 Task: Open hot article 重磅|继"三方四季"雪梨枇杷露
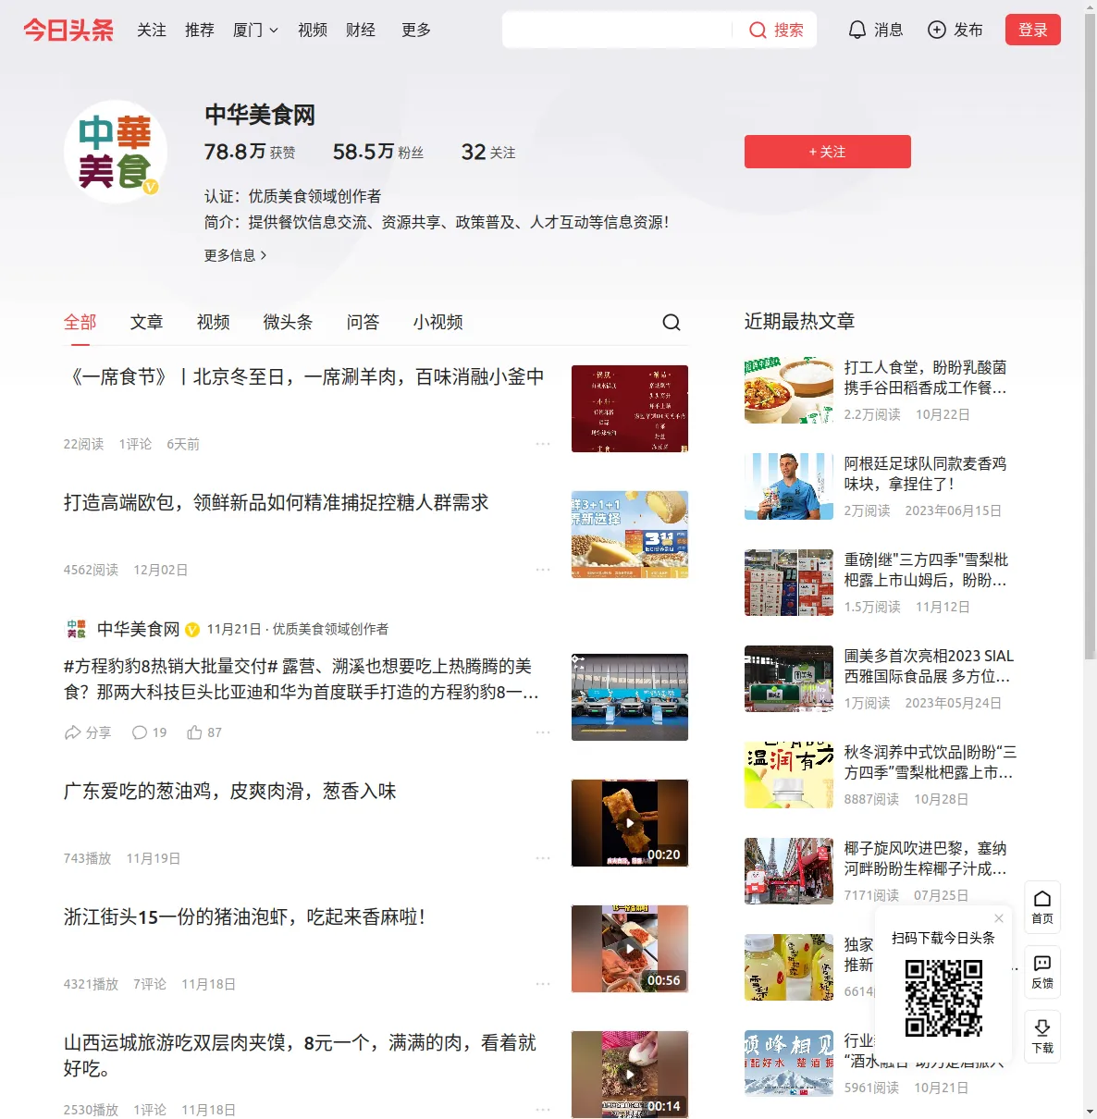[x=927, y=570]
